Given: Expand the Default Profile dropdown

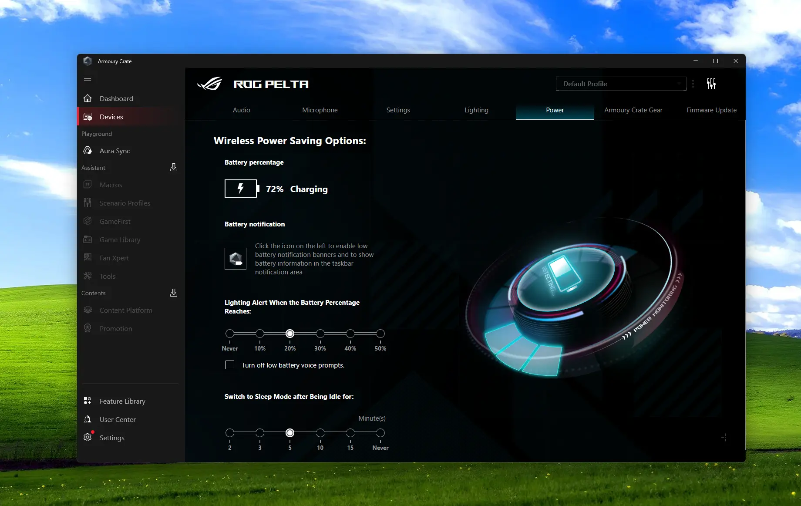Looking at the screenshot, I should 620,84.
